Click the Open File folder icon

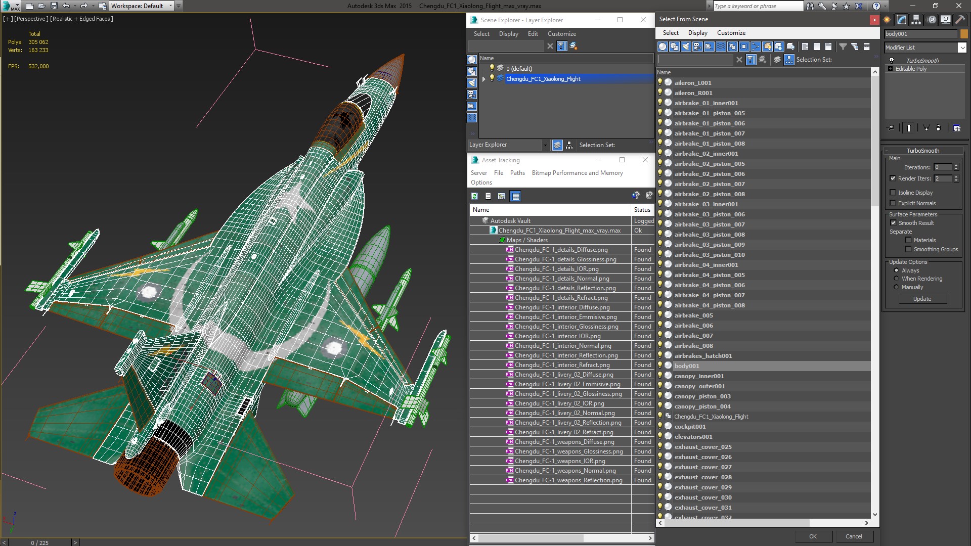click(41, 6)
